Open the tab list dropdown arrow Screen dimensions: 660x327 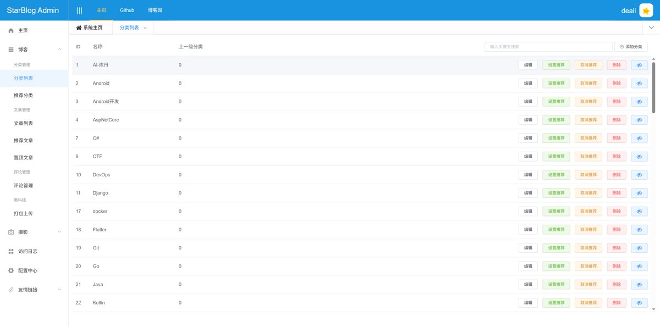click(x=651, y=27)
